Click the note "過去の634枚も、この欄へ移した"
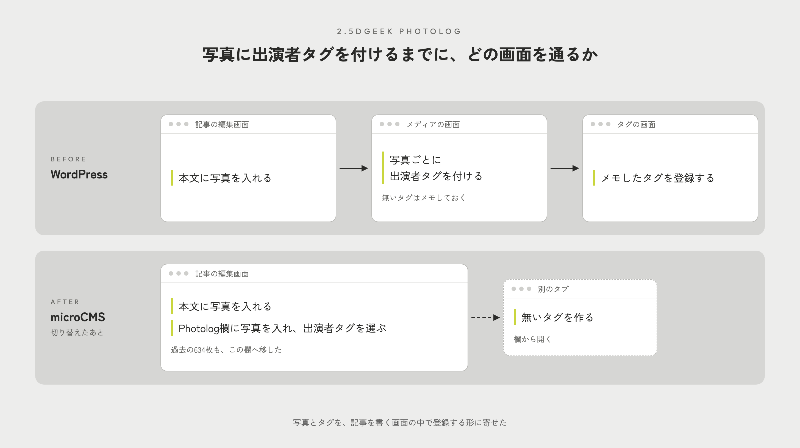Viewport: 800px width, 448px height. [226, 350]
